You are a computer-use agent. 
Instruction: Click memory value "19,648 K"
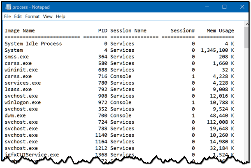[222, 129]
